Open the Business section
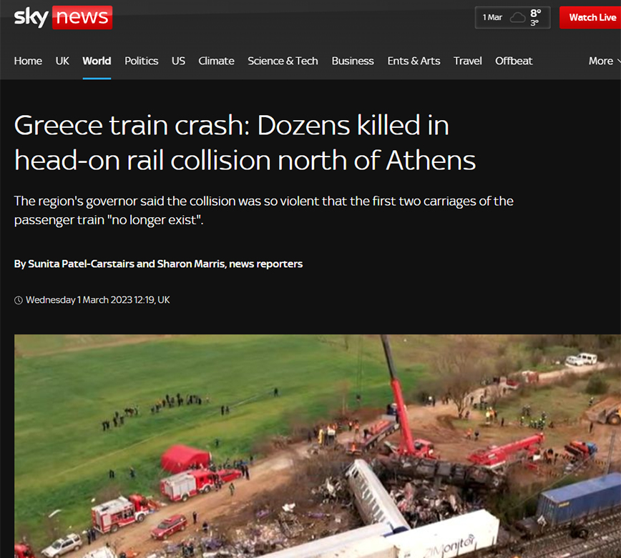Screen dimensions: 621x558 353,61
